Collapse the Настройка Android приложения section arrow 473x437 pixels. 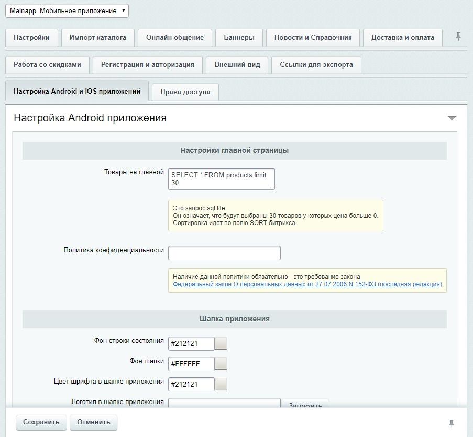click(x=452, y=118)
